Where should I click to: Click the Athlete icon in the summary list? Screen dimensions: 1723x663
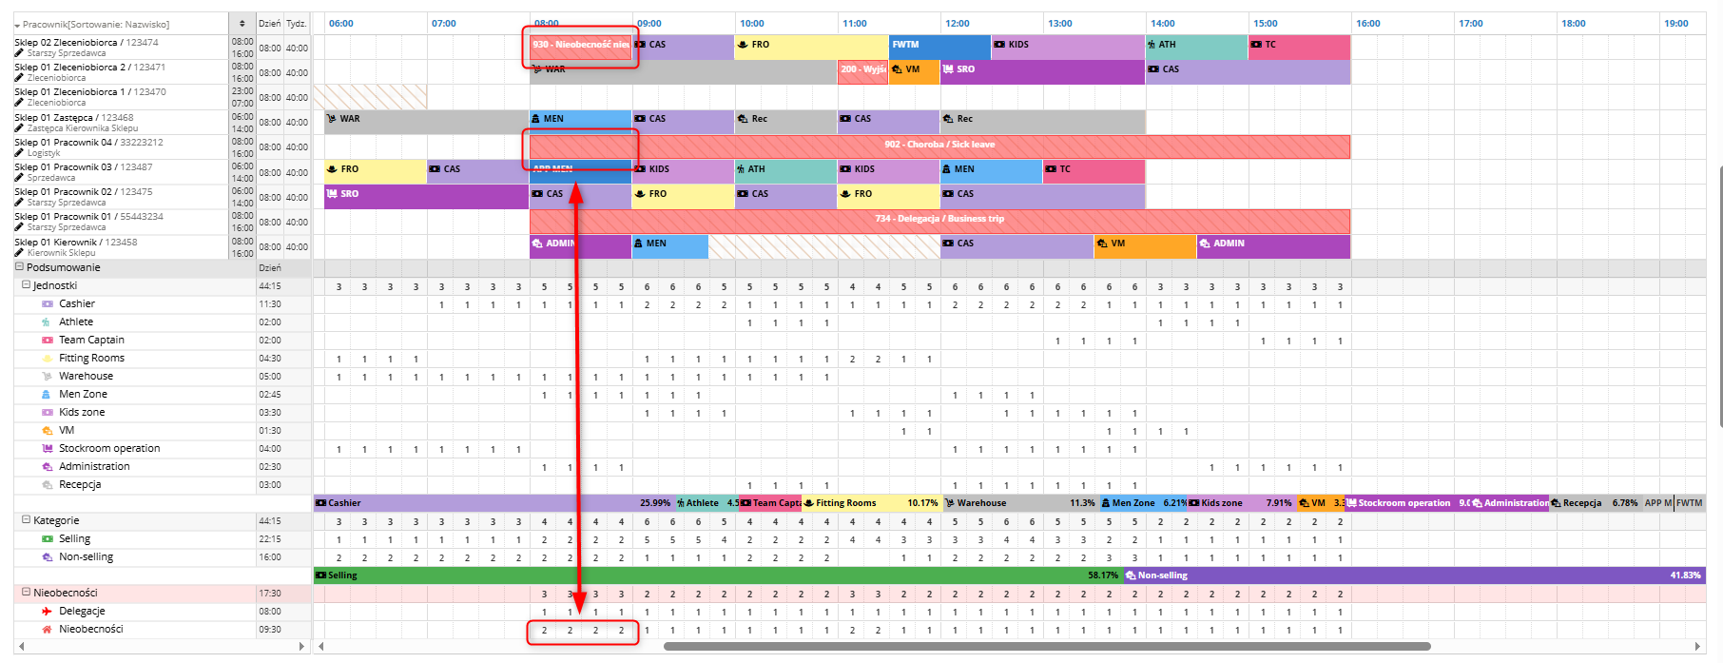(47, 322)
